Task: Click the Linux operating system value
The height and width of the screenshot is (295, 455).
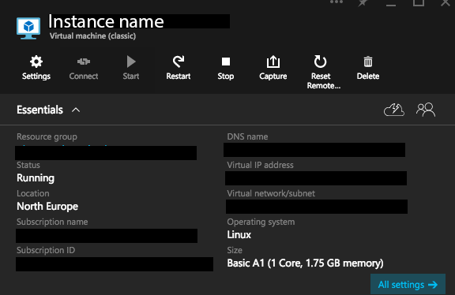Action: click(x=239, y=235)
